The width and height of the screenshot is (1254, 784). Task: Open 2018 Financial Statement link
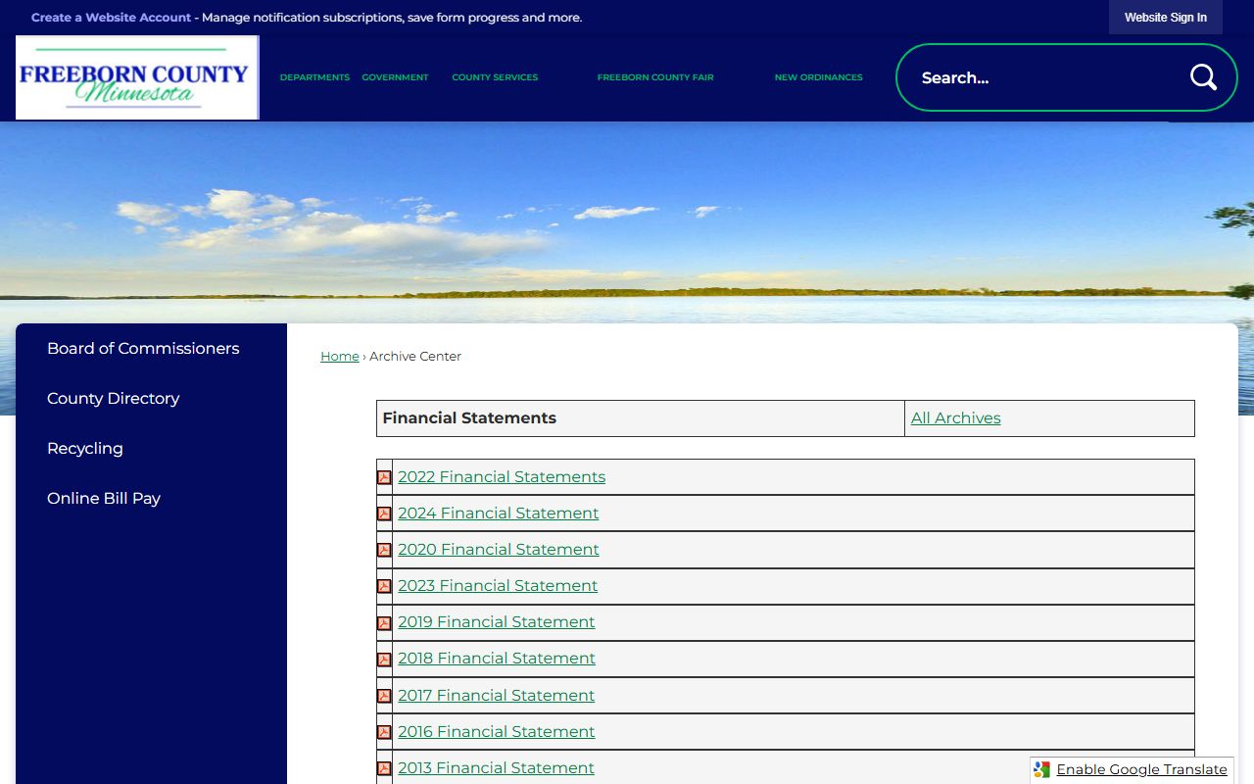click(496, 658)
